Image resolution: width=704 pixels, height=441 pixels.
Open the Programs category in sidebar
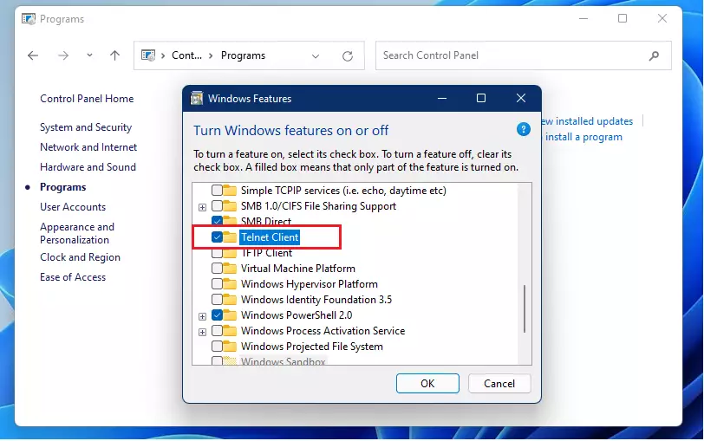pyautogui.click(x=62, y=187)
